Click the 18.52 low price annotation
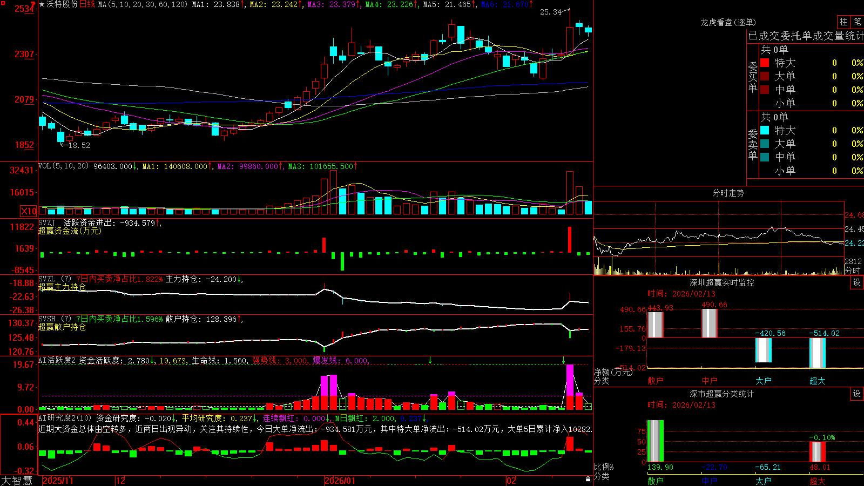Screen dimensions: 864x486 coord(79,145)
